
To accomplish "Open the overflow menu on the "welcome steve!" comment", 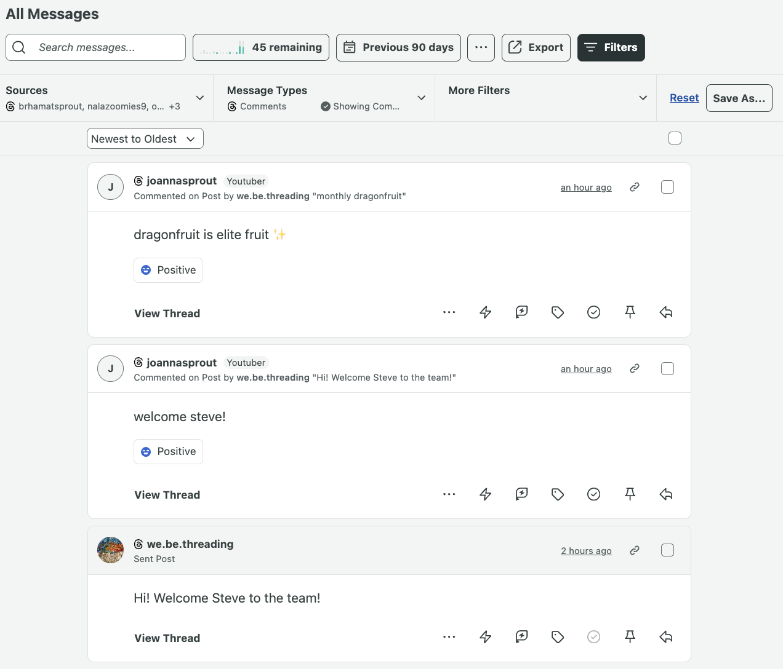I will tap(449, 494).
